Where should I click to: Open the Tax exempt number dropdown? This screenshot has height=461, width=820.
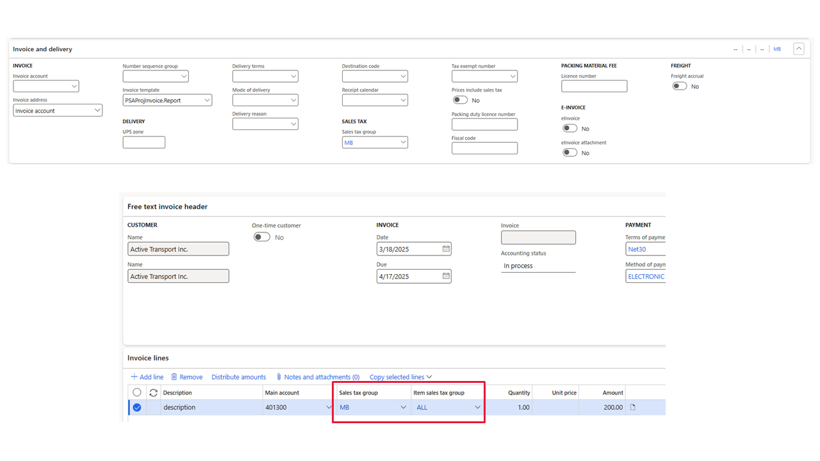512,76
